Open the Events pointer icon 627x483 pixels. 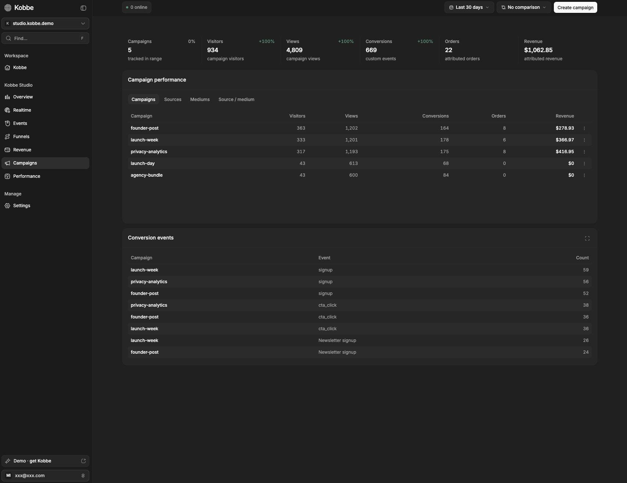point(7,123)
